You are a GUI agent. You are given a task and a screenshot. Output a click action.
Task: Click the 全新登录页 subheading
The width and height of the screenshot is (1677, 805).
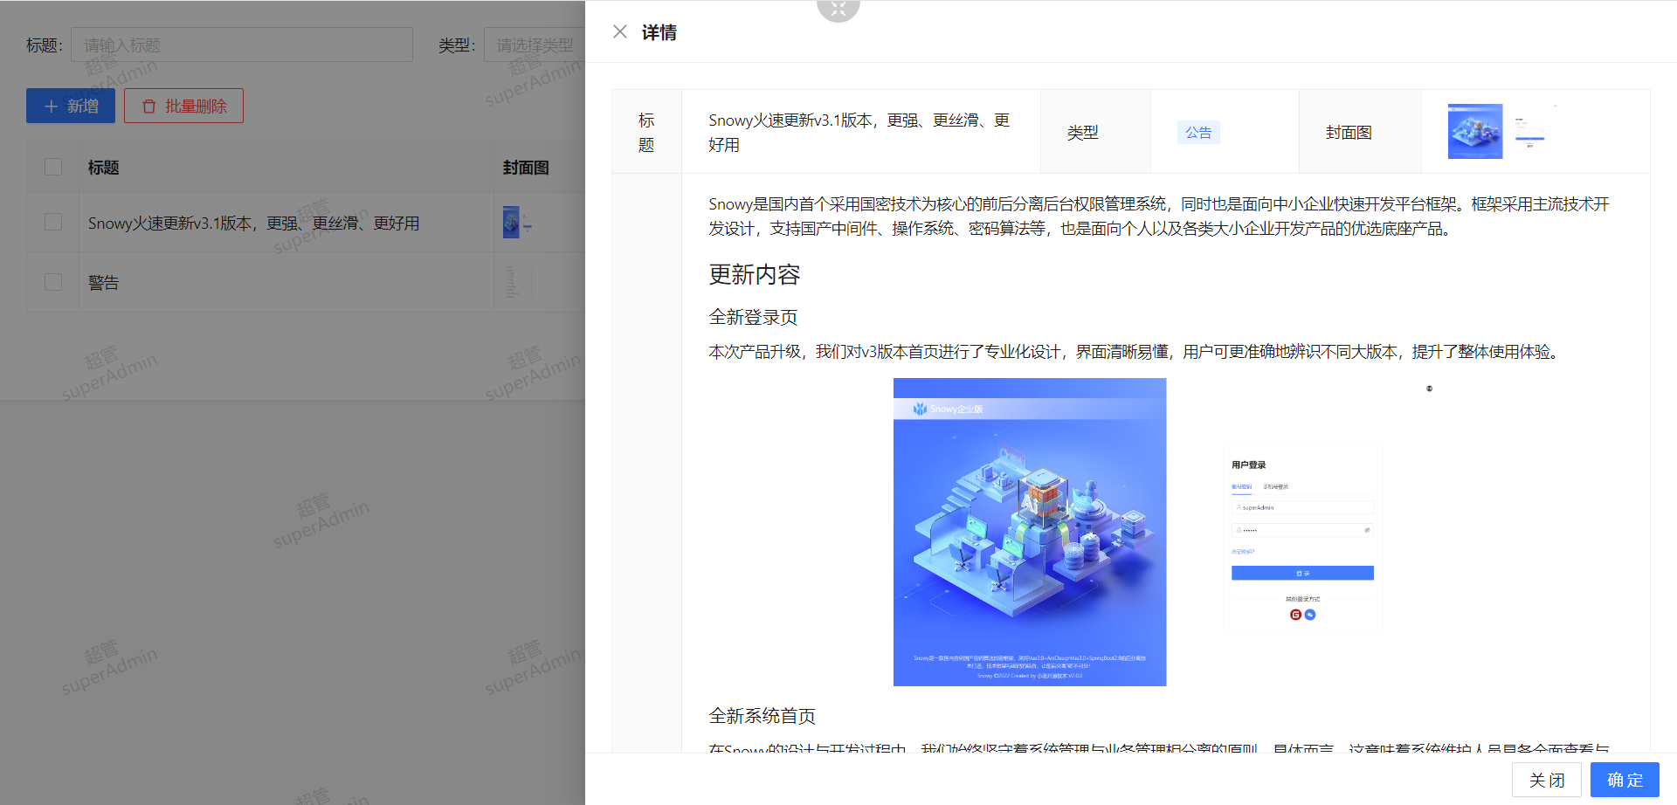(753, 317)
